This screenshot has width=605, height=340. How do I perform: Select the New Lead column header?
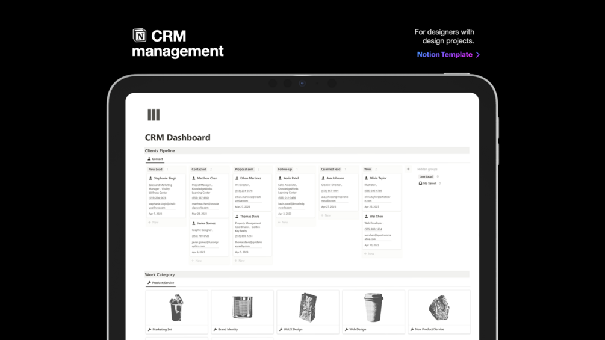155,169
